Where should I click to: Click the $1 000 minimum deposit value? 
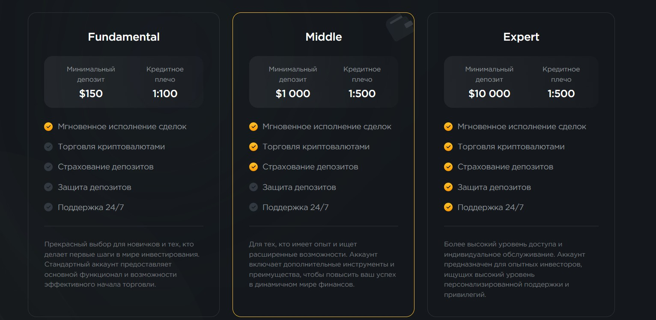click(293, 94)
